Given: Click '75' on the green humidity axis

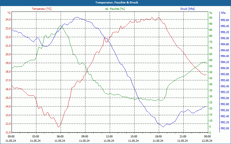Looking at the screenshot, I should pyautogui.click(x=211, y=42).
